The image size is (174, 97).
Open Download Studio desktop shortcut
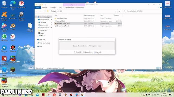coord(4,27)
